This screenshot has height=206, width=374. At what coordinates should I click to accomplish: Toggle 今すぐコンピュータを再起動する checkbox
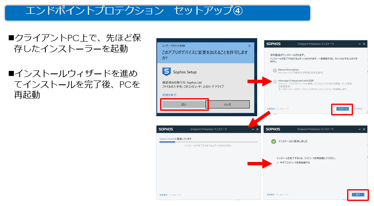point(278,162)
